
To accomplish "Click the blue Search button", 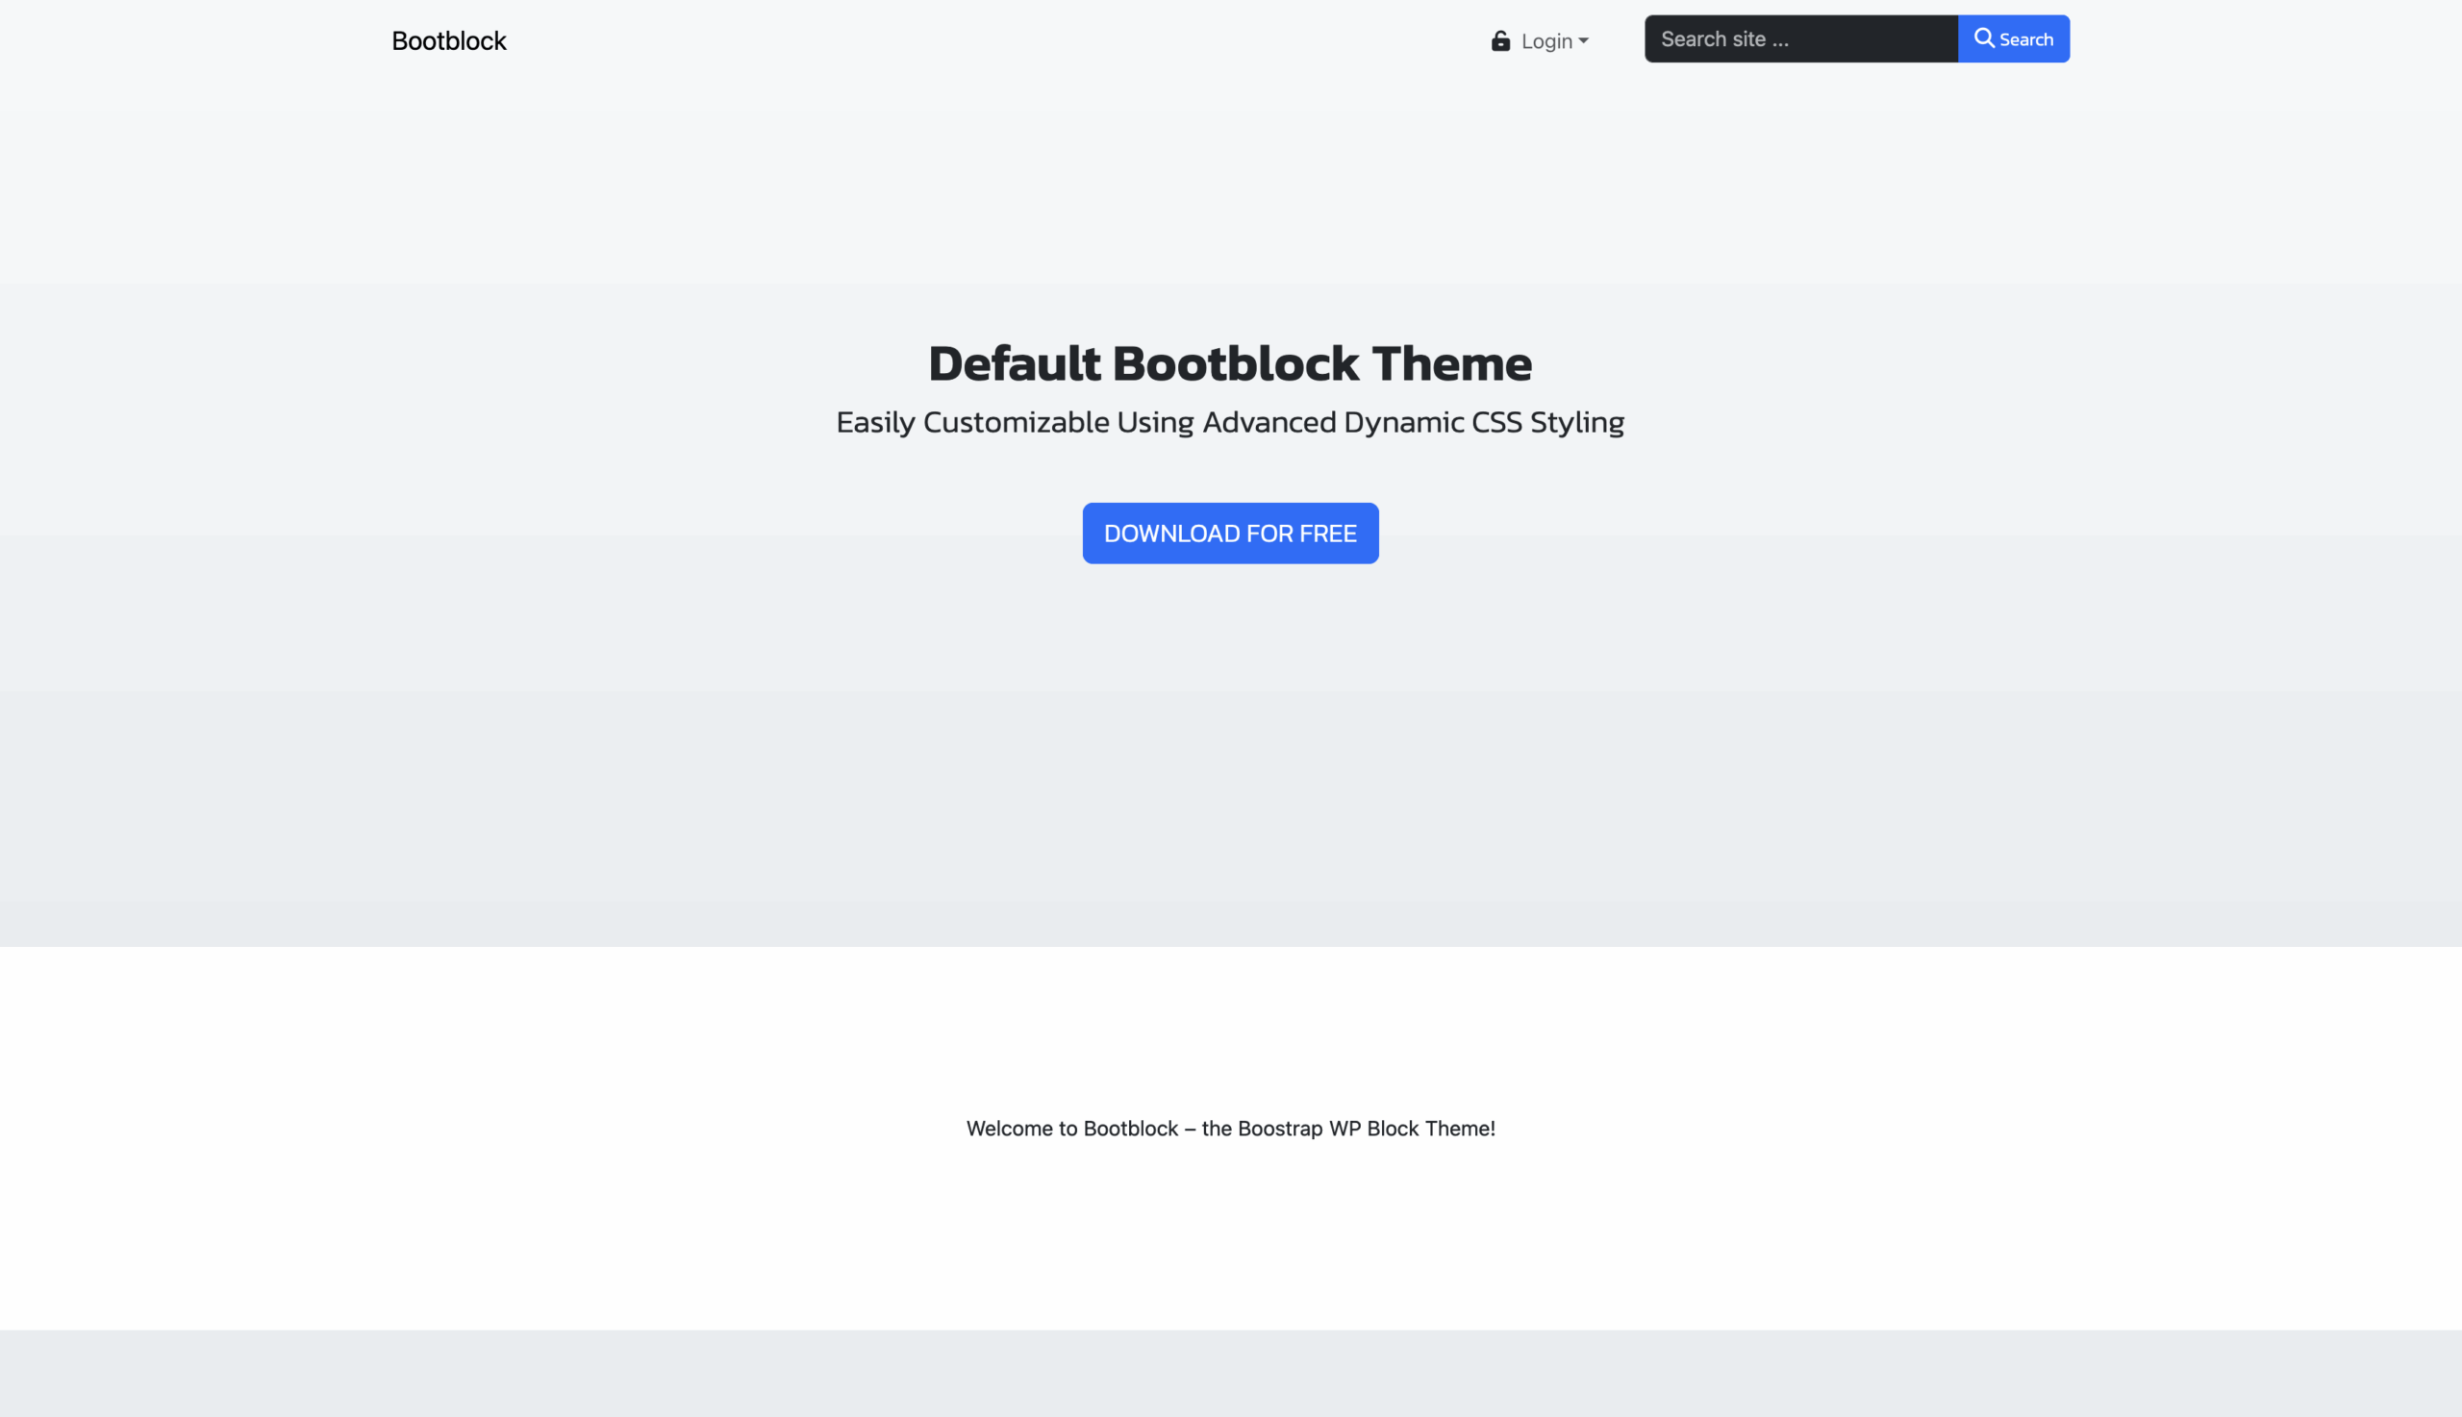I will 2013,38.
